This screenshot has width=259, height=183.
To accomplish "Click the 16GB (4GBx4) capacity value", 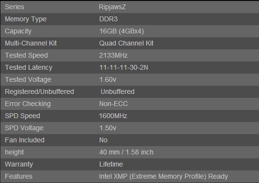I will 122,31.
